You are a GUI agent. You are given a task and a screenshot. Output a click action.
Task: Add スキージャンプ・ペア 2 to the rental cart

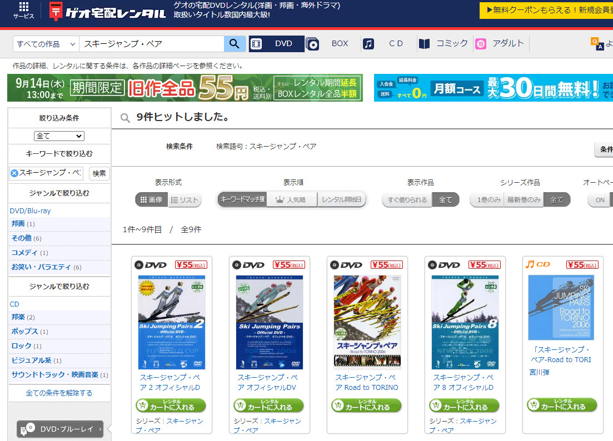pyautogui.click(x=171, y=405)
